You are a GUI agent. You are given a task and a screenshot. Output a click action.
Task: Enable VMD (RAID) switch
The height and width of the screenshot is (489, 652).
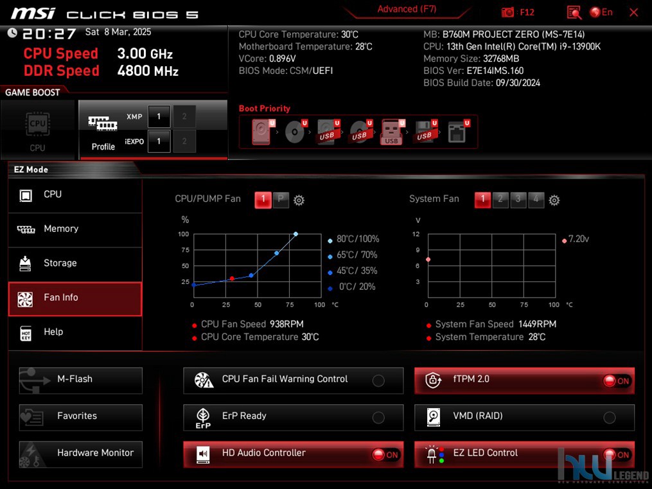[610, 418]
